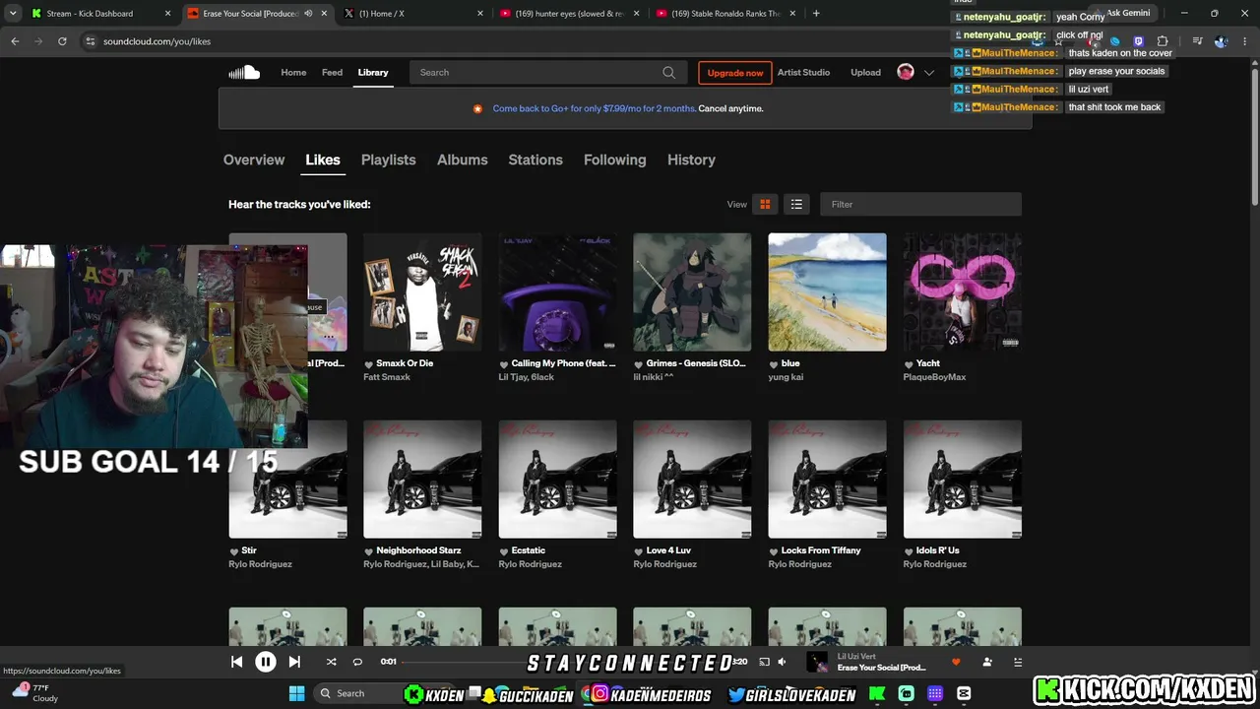The image size is (1260, 709).
Task: Open the Ecstatic track title
Action: (x=528, y=550)
